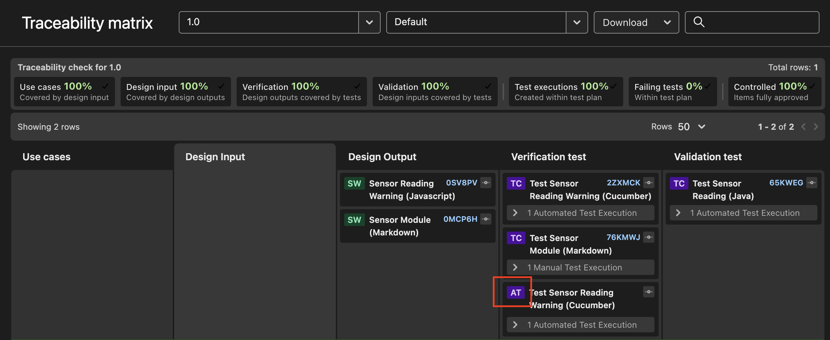Select the Validation test column header

click(708, 157)
